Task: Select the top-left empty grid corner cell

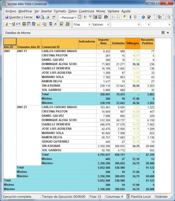Action: click(x=10, y=41)
